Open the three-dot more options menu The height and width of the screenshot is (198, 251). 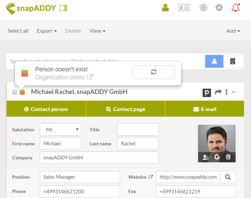click(x=227, y=92)
